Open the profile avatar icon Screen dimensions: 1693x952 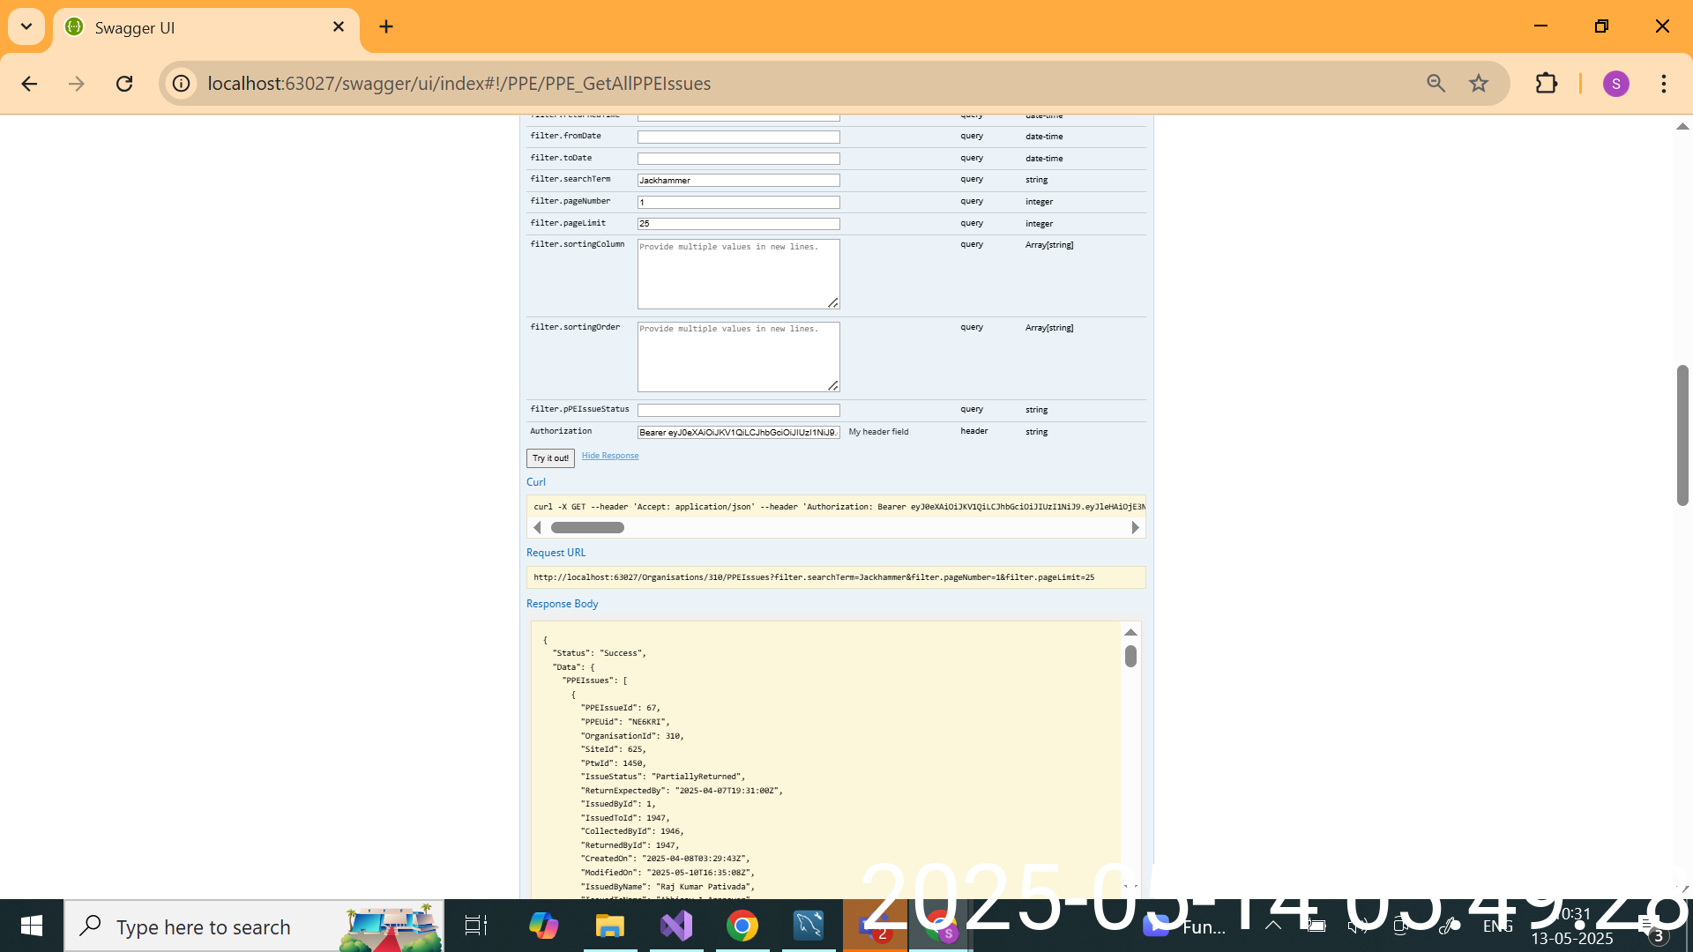coord(1616,84)
